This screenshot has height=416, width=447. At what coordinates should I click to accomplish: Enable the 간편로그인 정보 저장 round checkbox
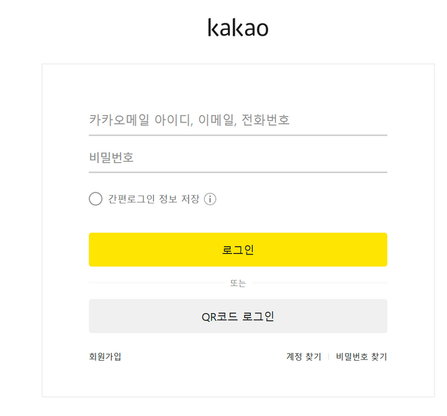(96, 199)
